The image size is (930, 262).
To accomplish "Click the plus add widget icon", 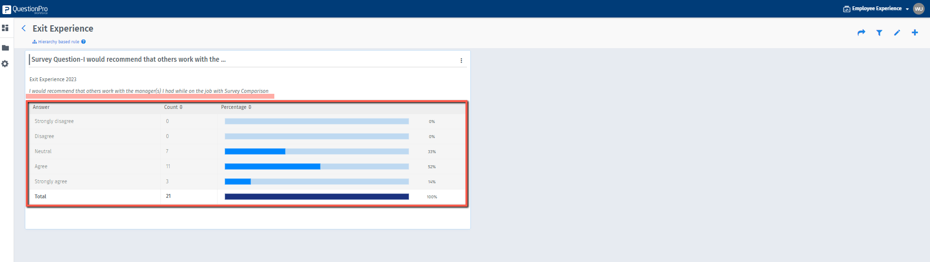I will (x=915, y=33).
